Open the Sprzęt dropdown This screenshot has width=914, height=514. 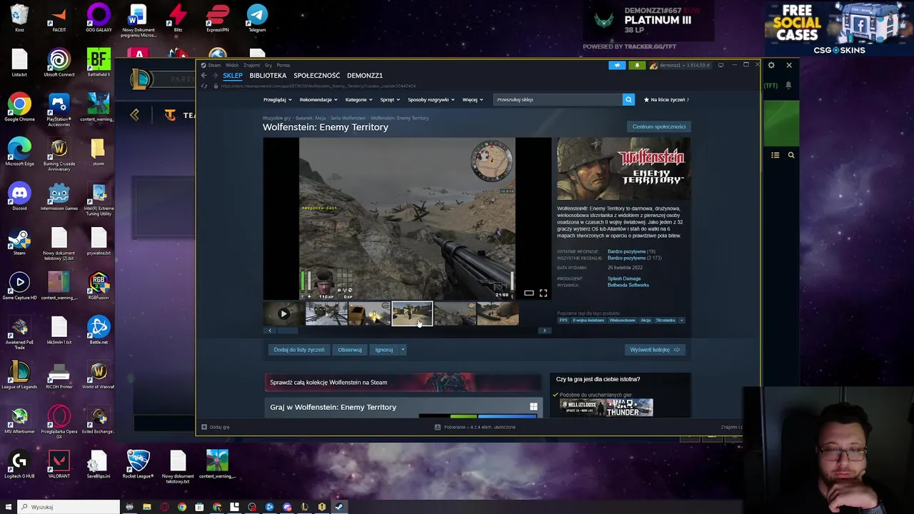click(x=390, y=100)
